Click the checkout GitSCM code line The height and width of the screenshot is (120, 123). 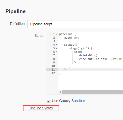coord(101,59)
